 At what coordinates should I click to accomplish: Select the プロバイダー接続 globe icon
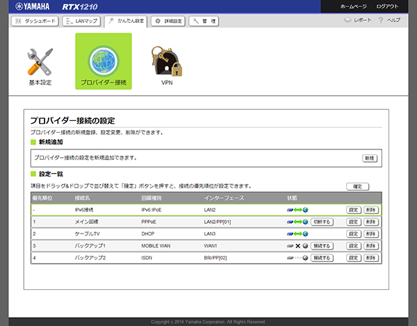pyautogui.click(x=103, y=63)
